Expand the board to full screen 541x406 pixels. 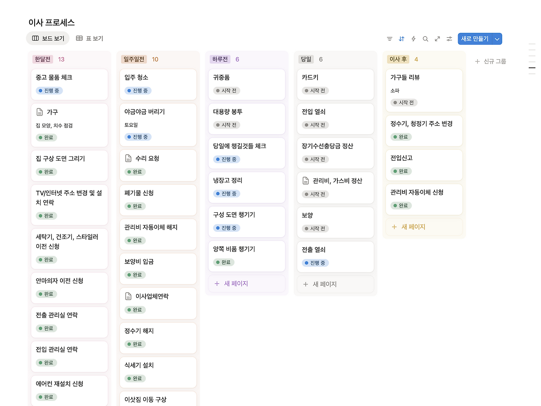pyautogui.click(x=437, y=38)
